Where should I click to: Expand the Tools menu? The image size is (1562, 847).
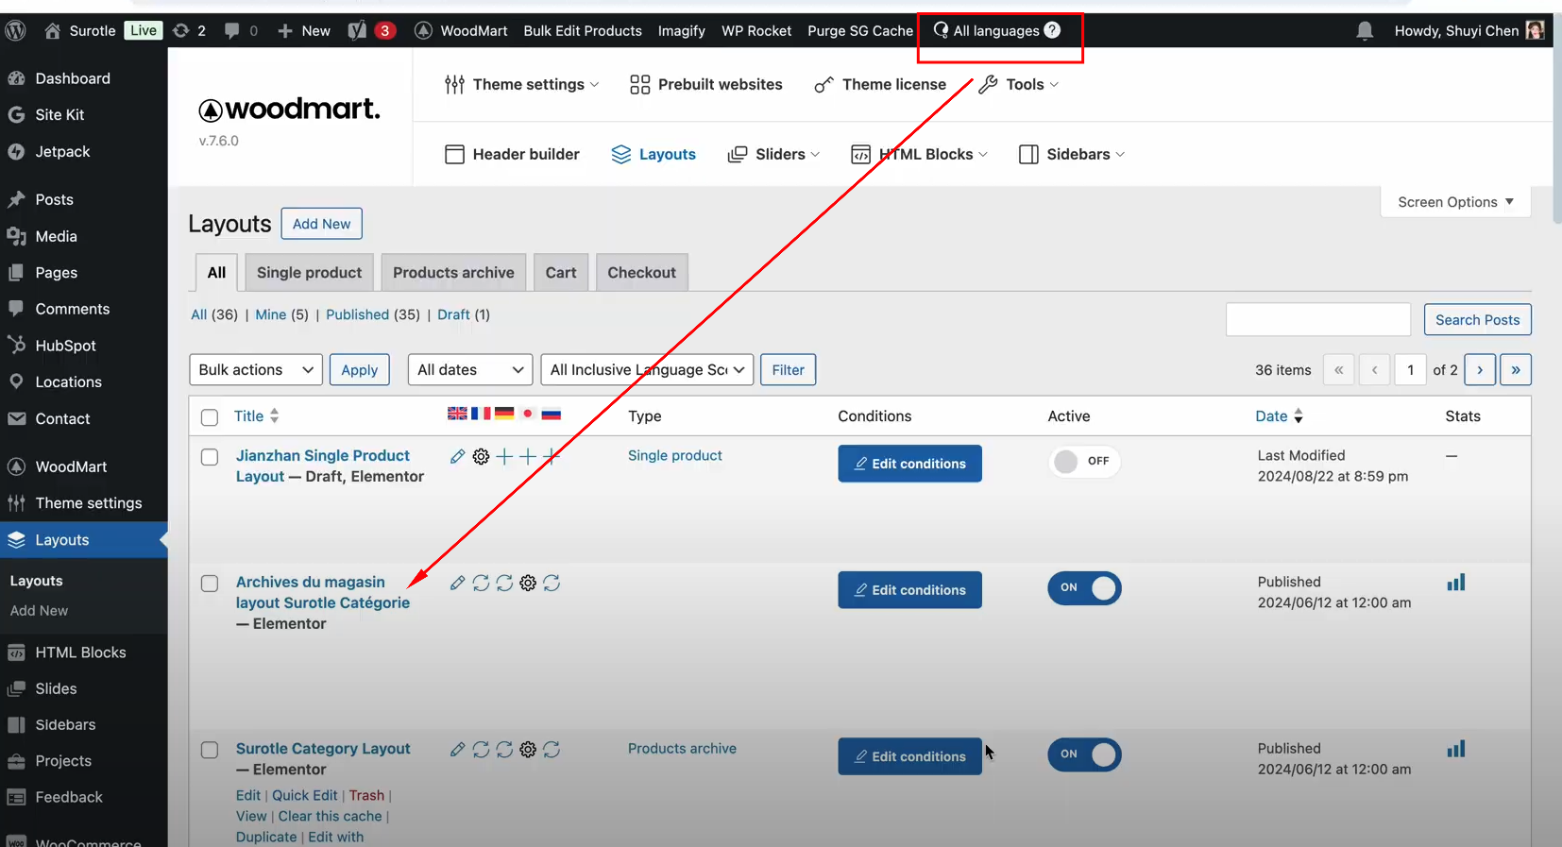(x=1018, y=84)
